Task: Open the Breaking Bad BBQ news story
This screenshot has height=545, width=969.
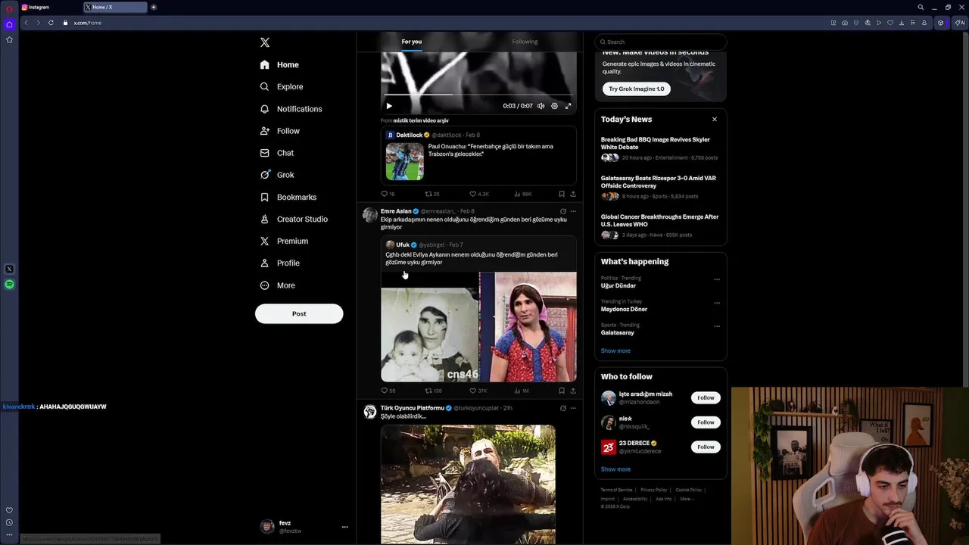Action: tap(660, 149)
